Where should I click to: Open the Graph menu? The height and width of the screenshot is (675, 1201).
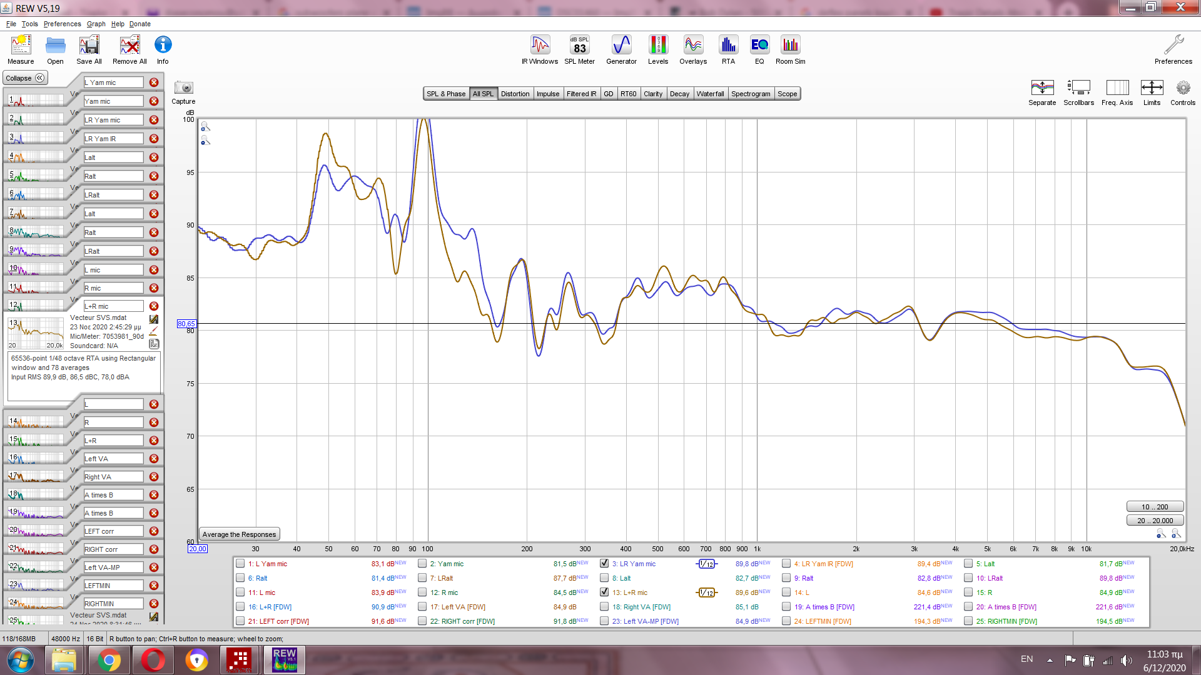96,24
